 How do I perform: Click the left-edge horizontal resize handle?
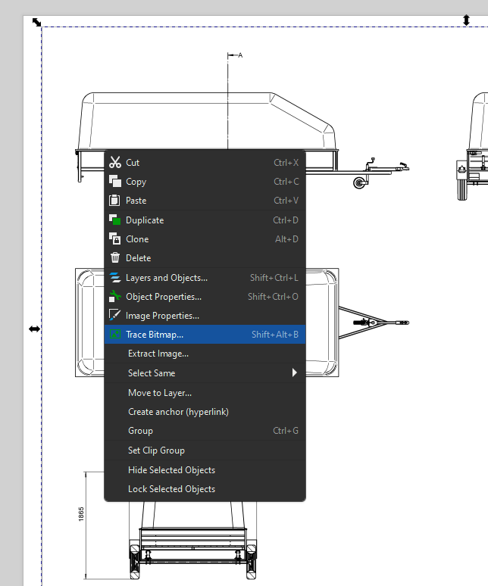point(34,329)
